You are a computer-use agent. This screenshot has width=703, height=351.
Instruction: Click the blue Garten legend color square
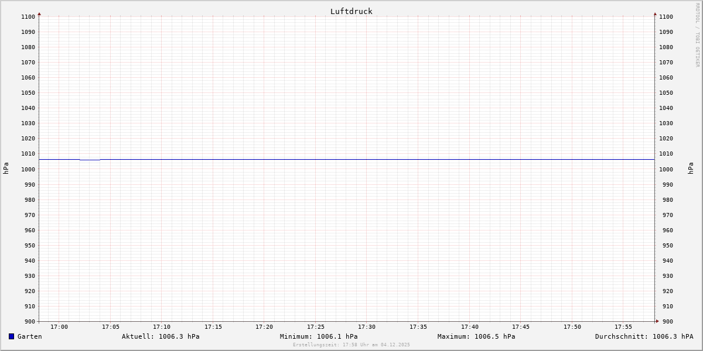[x=11, y=336]
